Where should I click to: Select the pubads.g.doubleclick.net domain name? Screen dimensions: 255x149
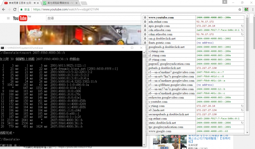(164, 68)
